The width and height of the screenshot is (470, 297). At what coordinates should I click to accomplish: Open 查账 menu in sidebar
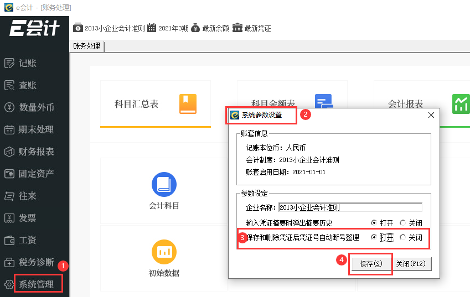28,85
